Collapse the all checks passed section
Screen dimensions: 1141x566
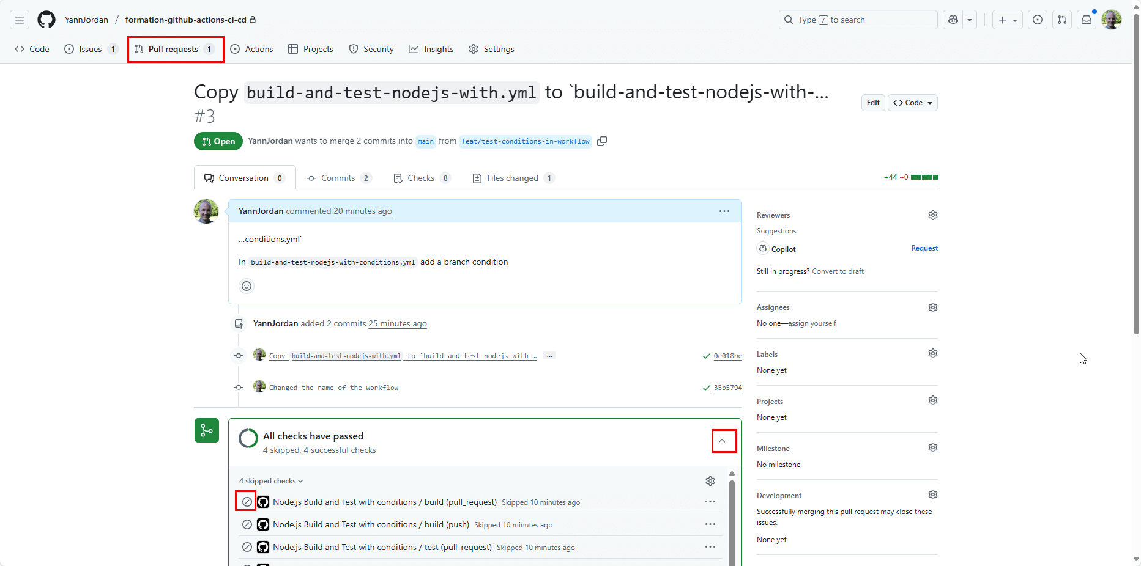[723, 441]
